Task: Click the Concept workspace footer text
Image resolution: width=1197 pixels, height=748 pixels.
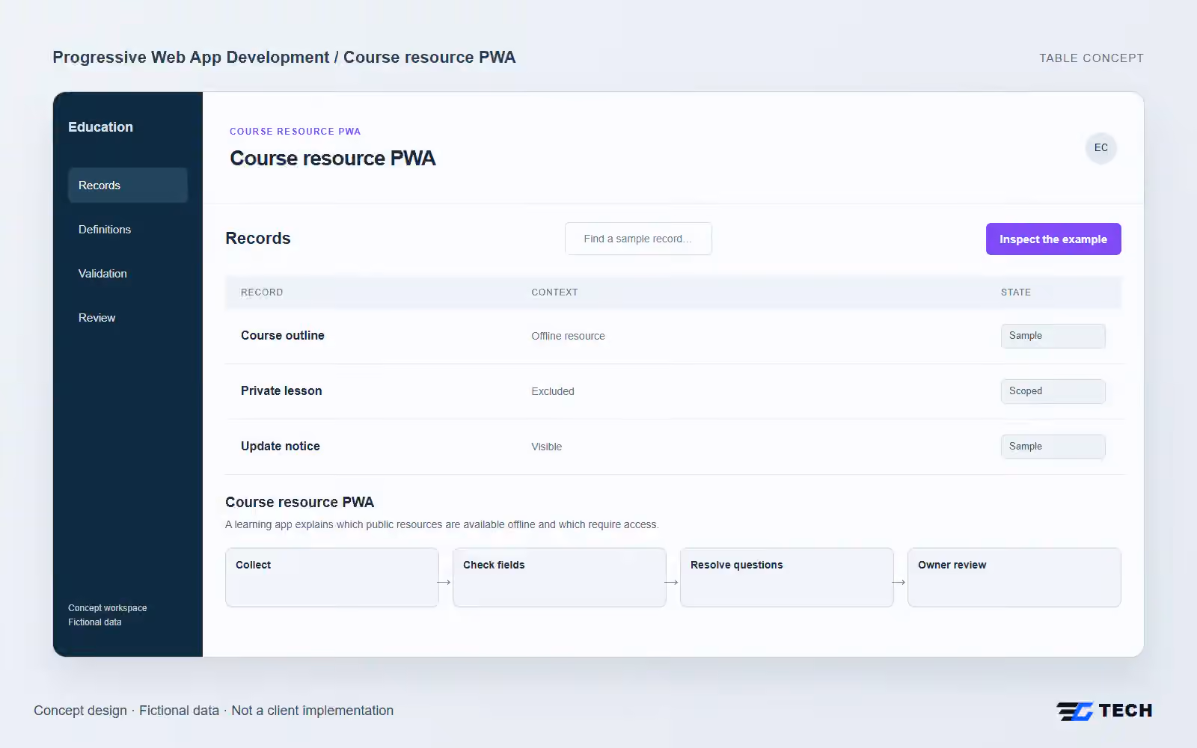Action: click(107, 608)
